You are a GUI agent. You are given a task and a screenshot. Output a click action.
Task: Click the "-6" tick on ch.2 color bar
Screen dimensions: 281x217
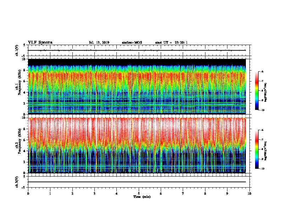click(x=262, y=130)
